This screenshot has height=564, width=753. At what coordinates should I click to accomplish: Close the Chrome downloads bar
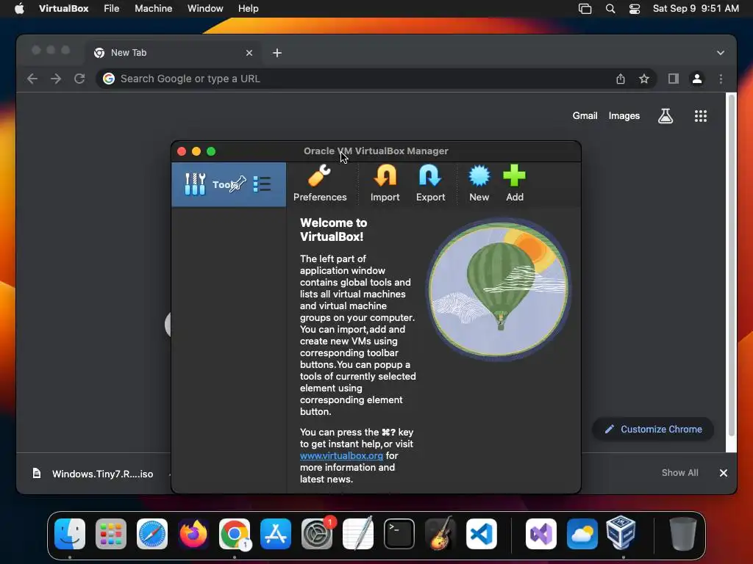click(x=724, y=473)
